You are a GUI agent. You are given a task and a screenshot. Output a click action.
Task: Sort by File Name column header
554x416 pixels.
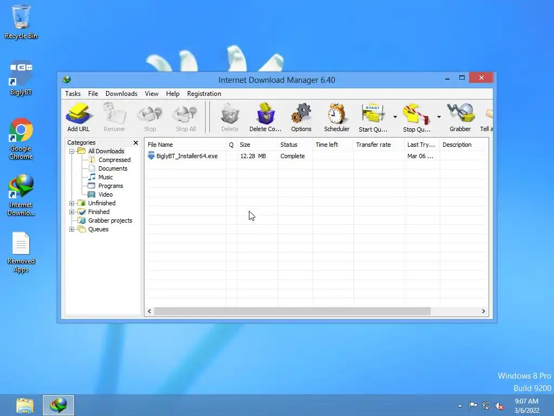[x=185, y=145]
